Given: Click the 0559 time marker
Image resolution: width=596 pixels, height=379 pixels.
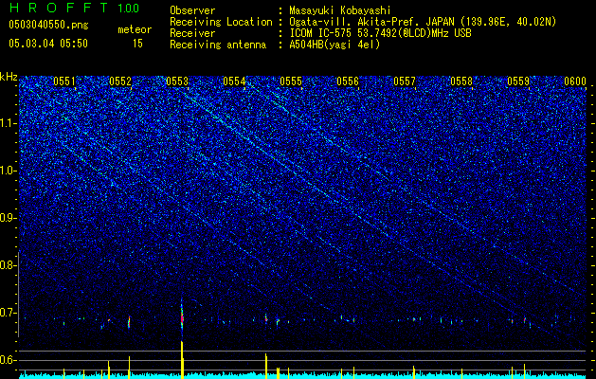Looking at the screenshot, I should point(518,81).
